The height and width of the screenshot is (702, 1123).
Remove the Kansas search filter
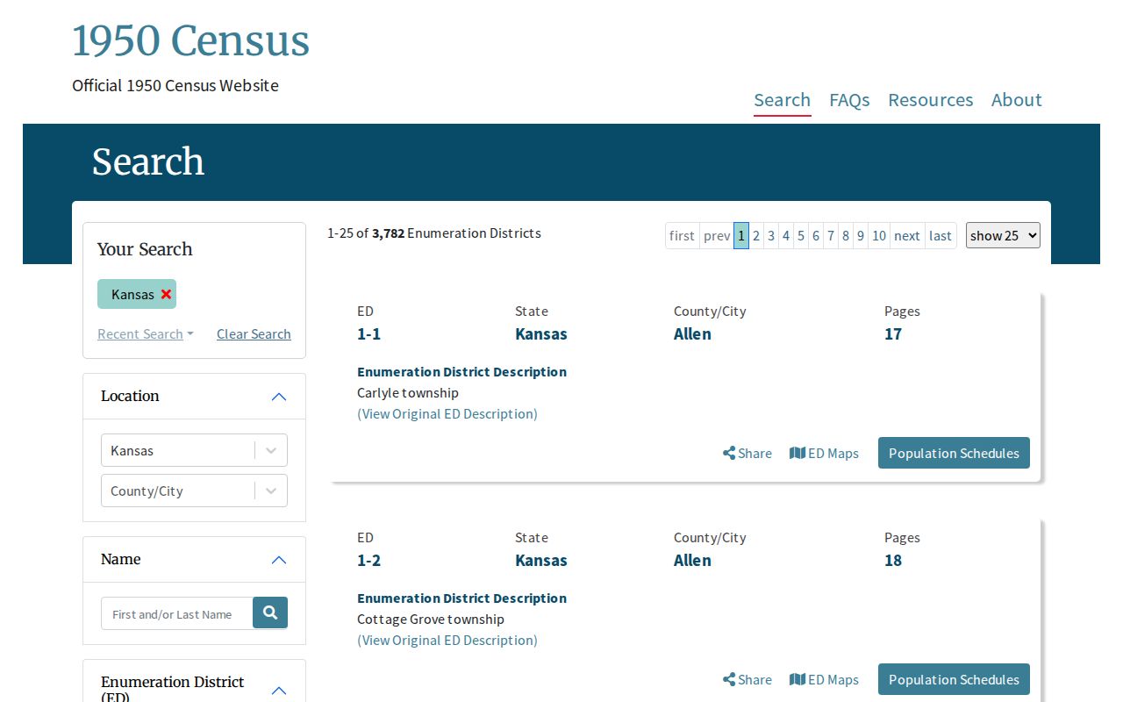[x=166, y=294]
